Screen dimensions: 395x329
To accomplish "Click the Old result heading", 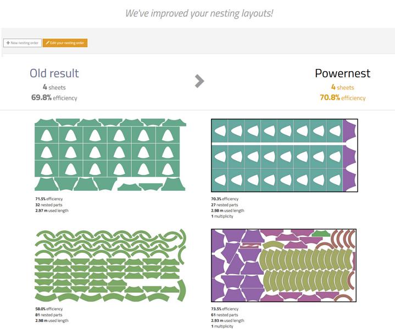I will point(54,73).
